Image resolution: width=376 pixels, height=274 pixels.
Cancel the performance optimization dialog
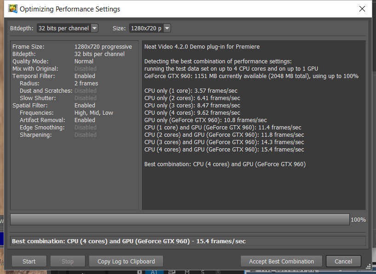click(343, 261)
